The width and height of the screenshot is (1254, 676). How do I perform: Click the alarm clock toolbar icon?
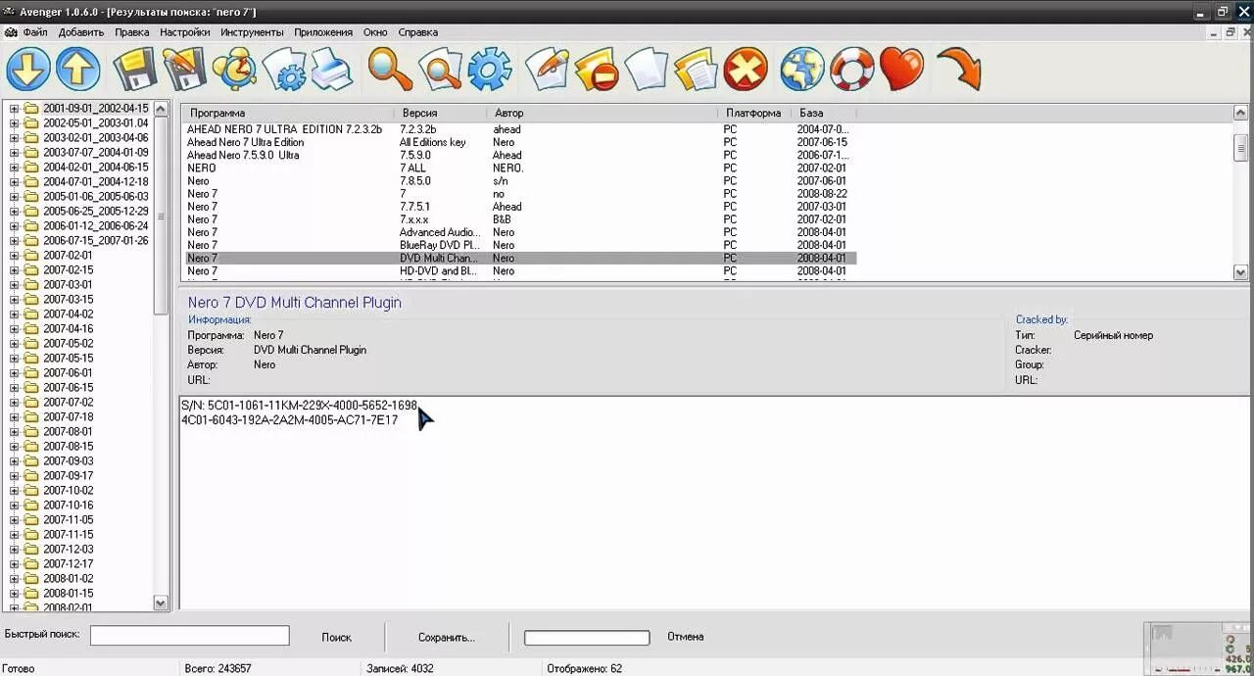coord(234,70)
